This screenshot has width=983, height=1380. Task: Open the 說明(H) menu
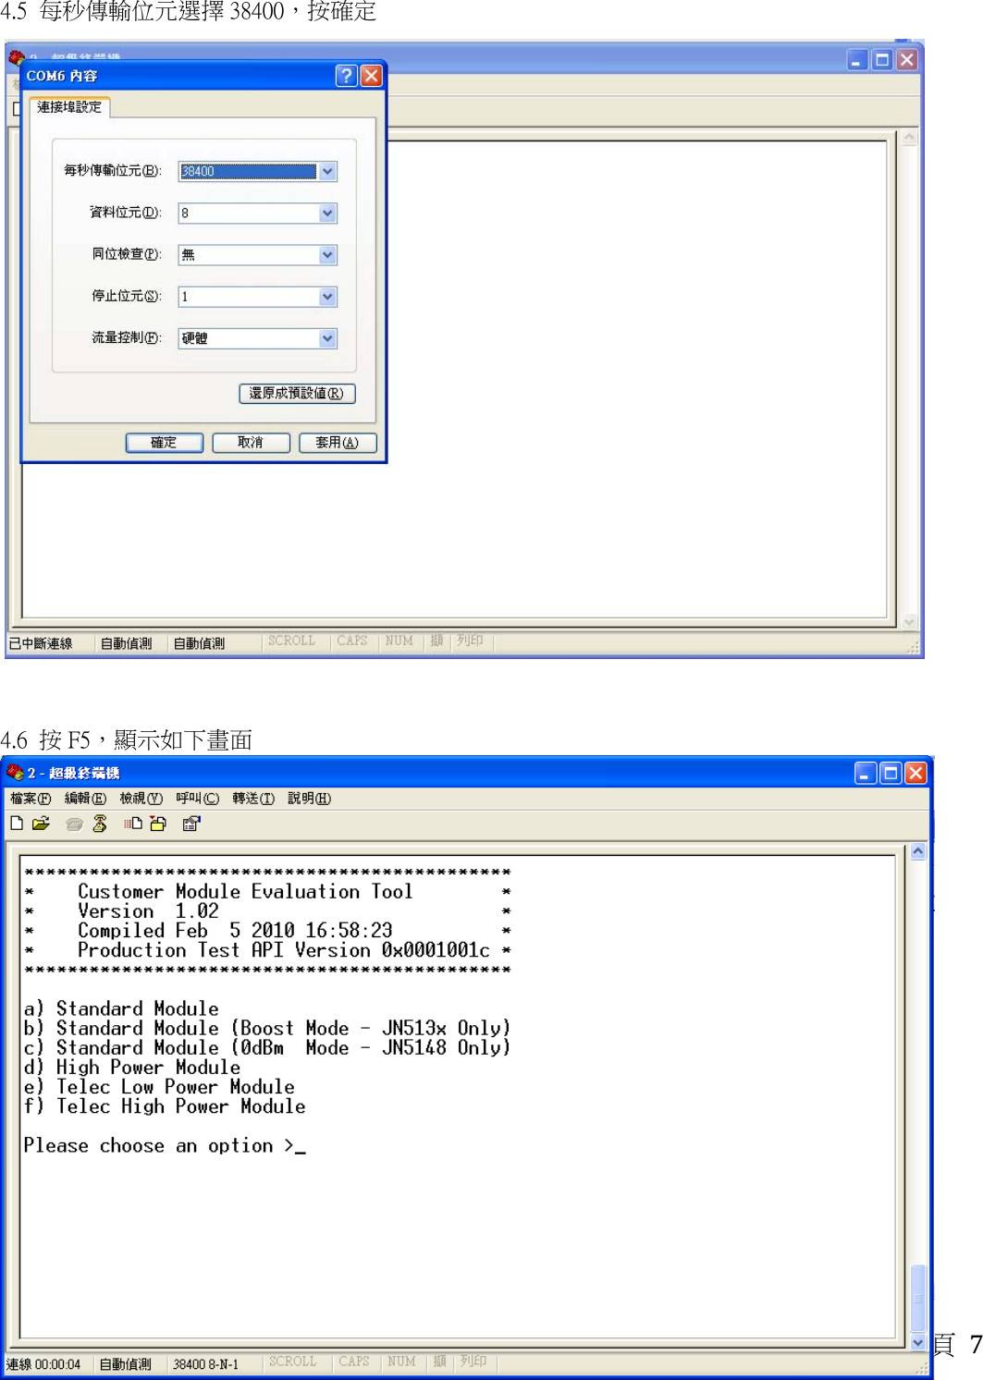[309, 798]
